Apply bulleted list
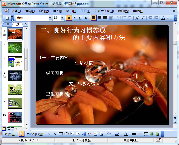Screen dimensions: 179x145 coord(130,18)
